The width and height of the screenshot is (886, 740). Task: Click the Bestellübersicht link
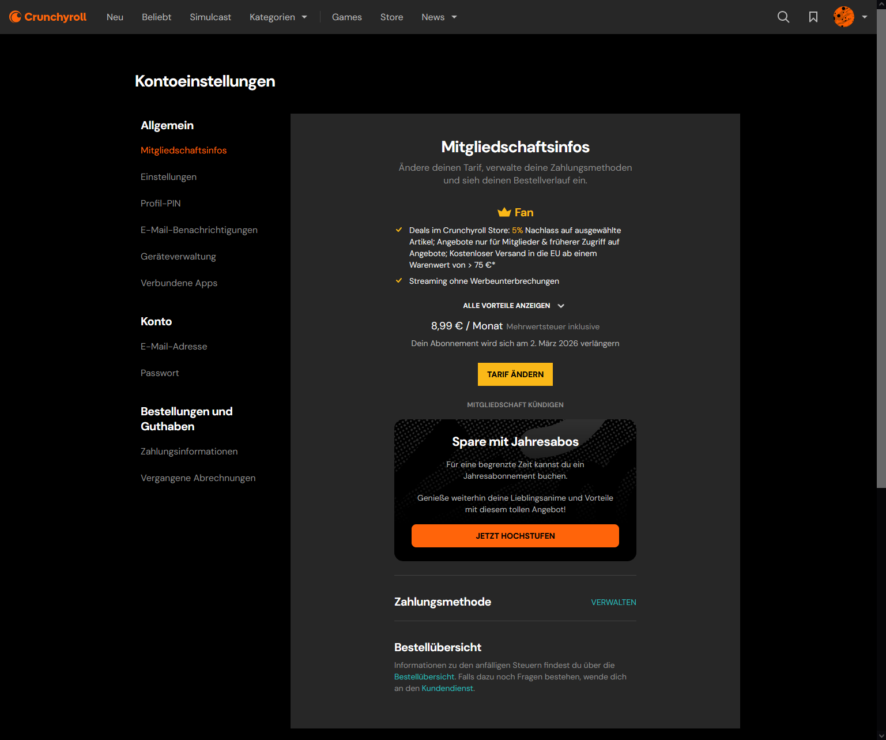tap(424, 676)
